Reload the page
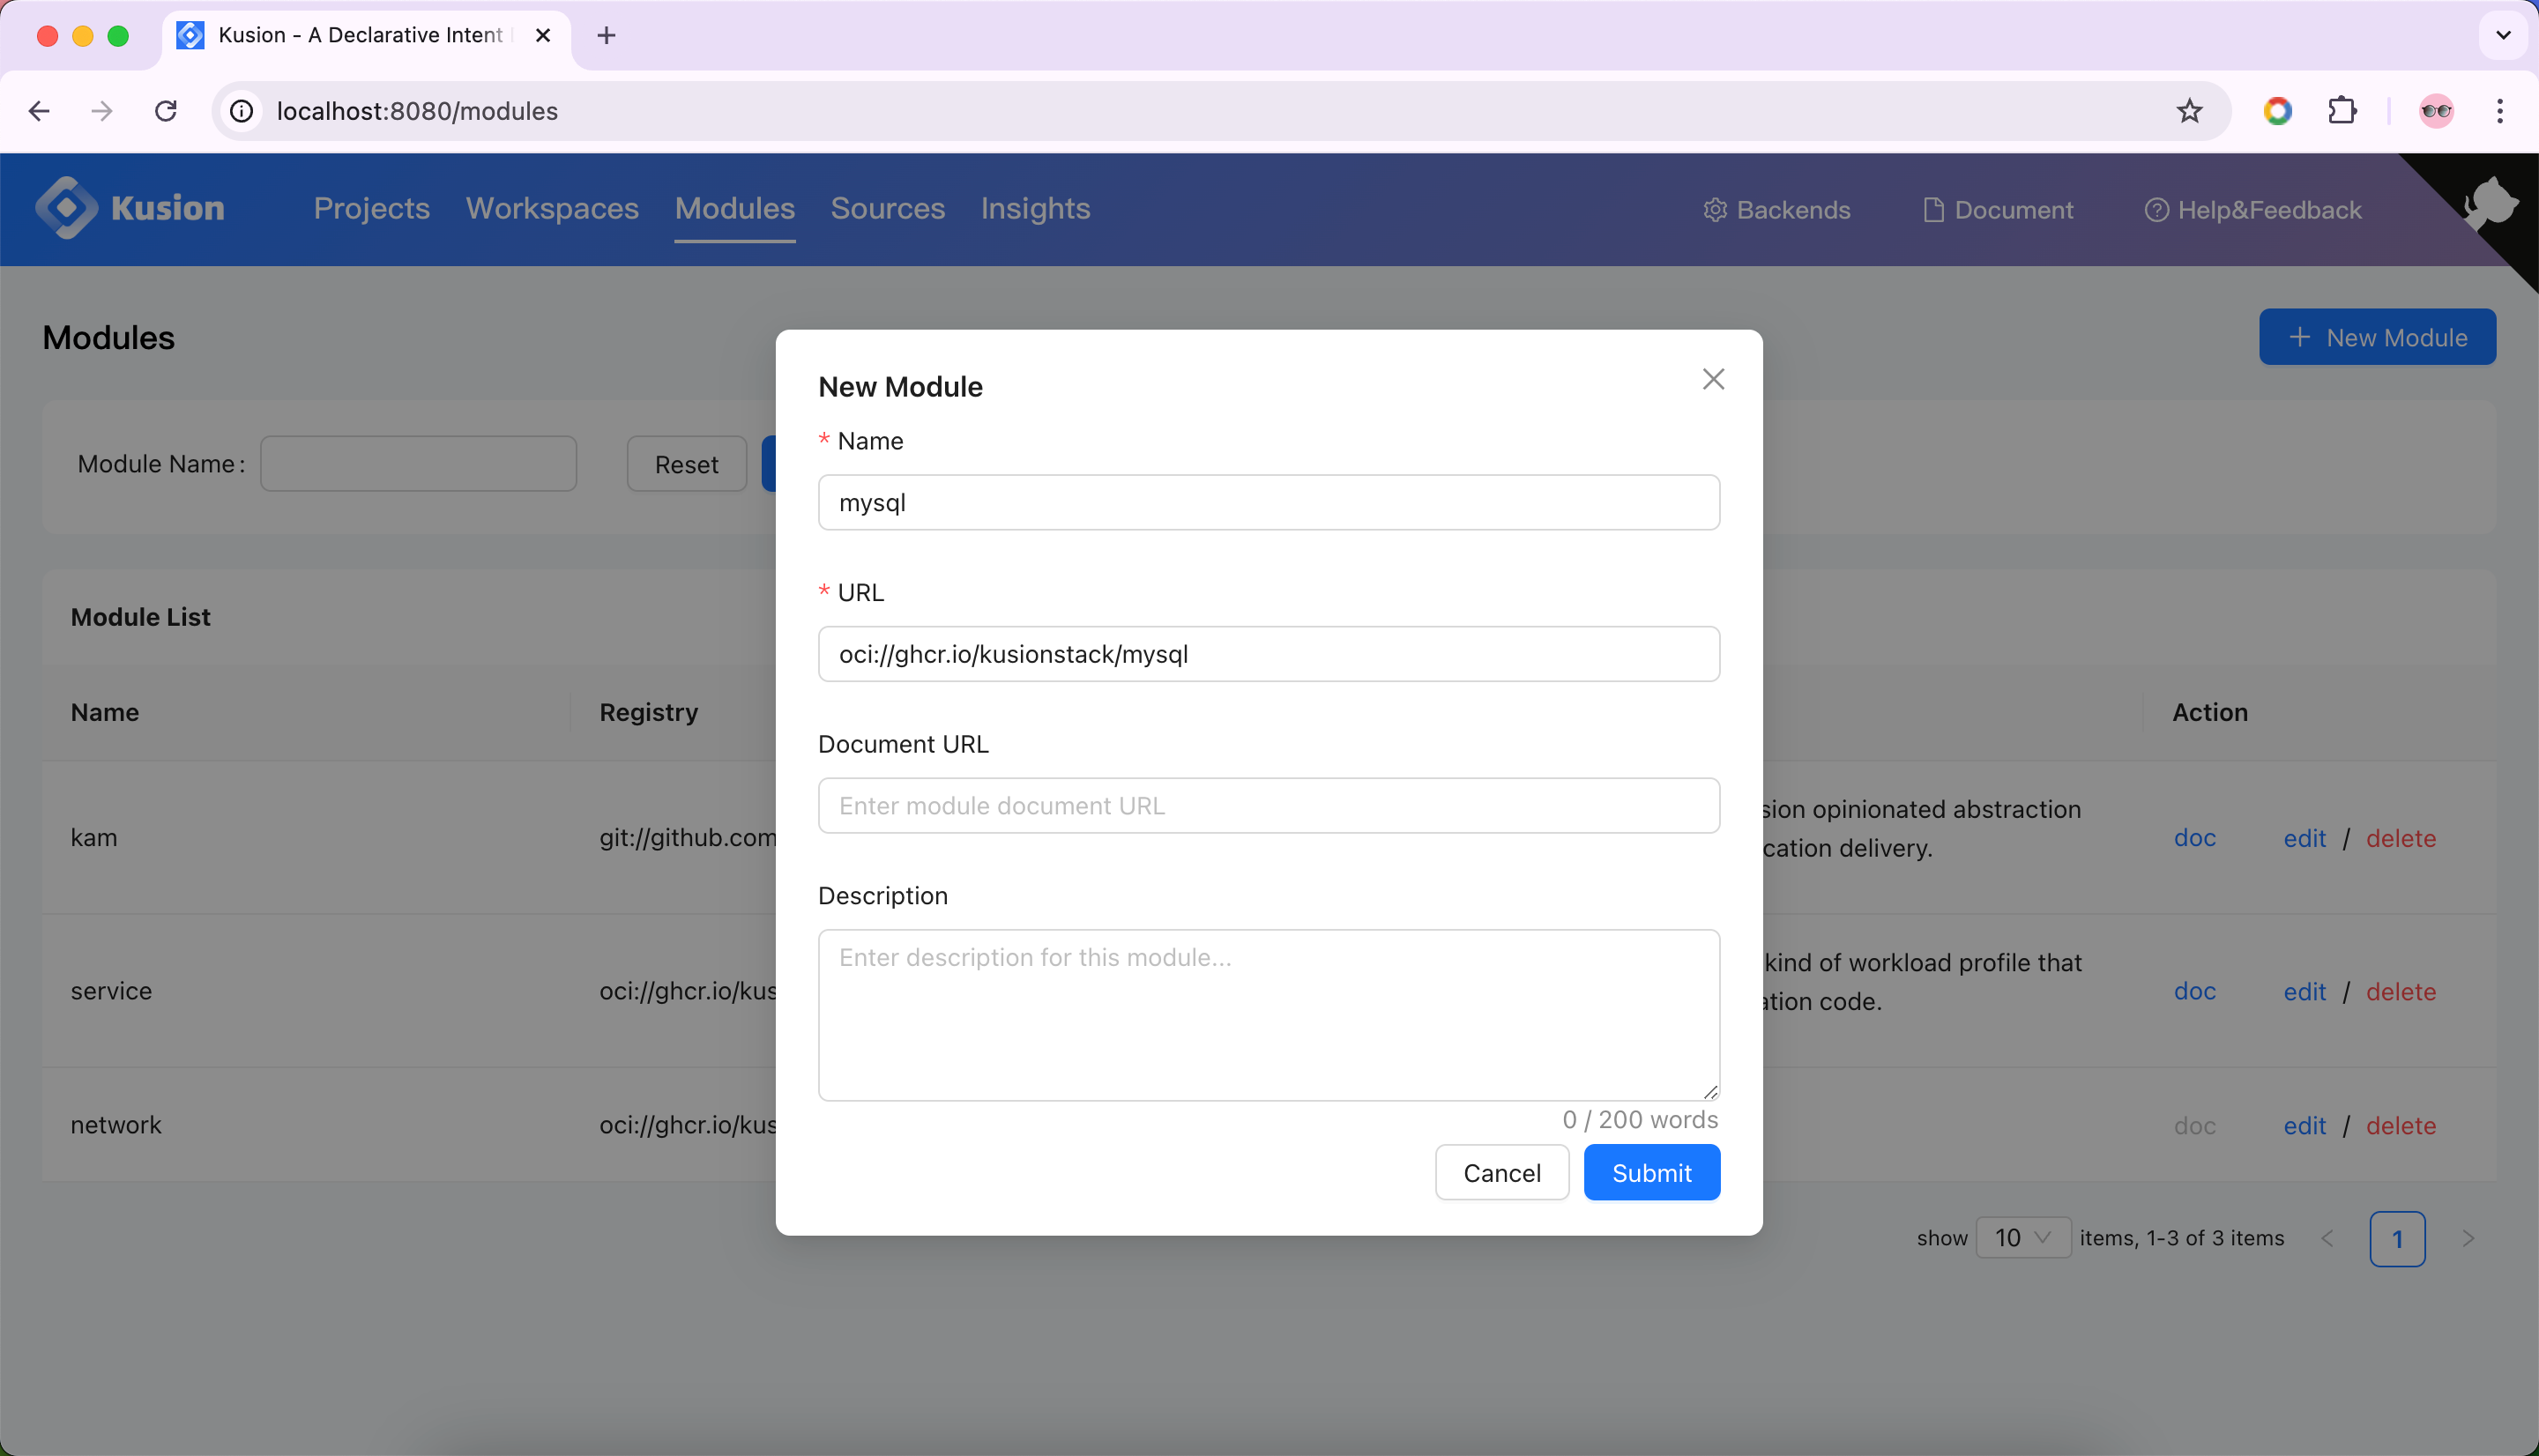 click(166, 111)
